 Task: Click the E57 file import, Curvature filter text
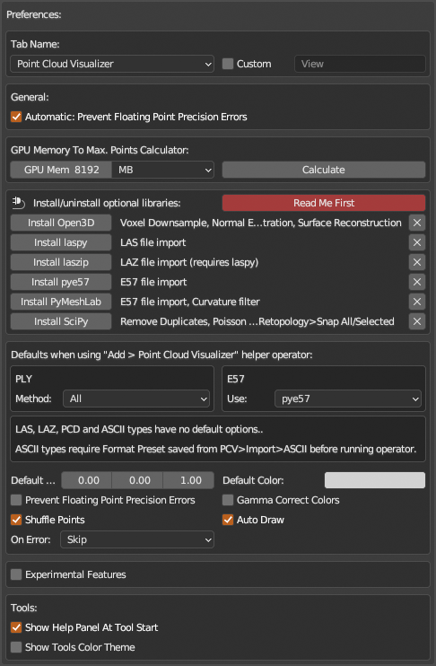(190, 302)
